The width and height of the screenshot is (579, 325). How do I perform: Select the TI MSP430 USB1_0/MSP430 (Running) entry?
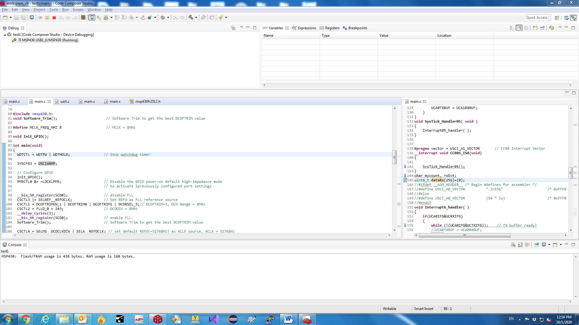click(x=48, y=40)
